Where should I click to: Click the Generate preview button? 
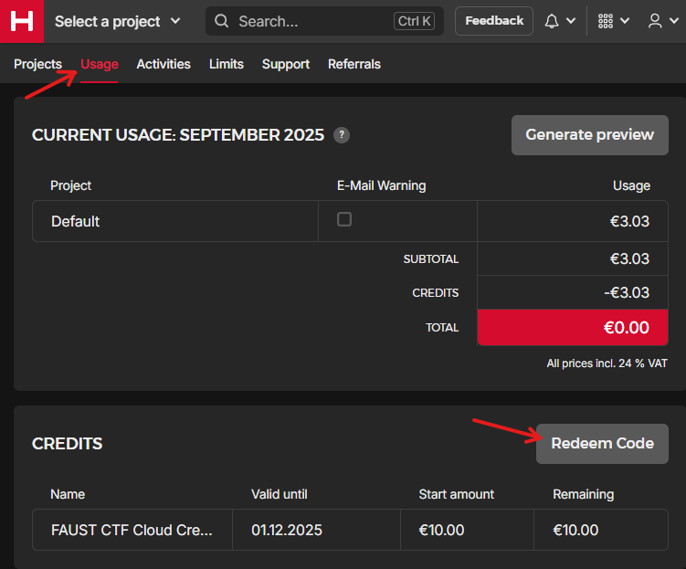pyautogui.click(x=589, y=135)
